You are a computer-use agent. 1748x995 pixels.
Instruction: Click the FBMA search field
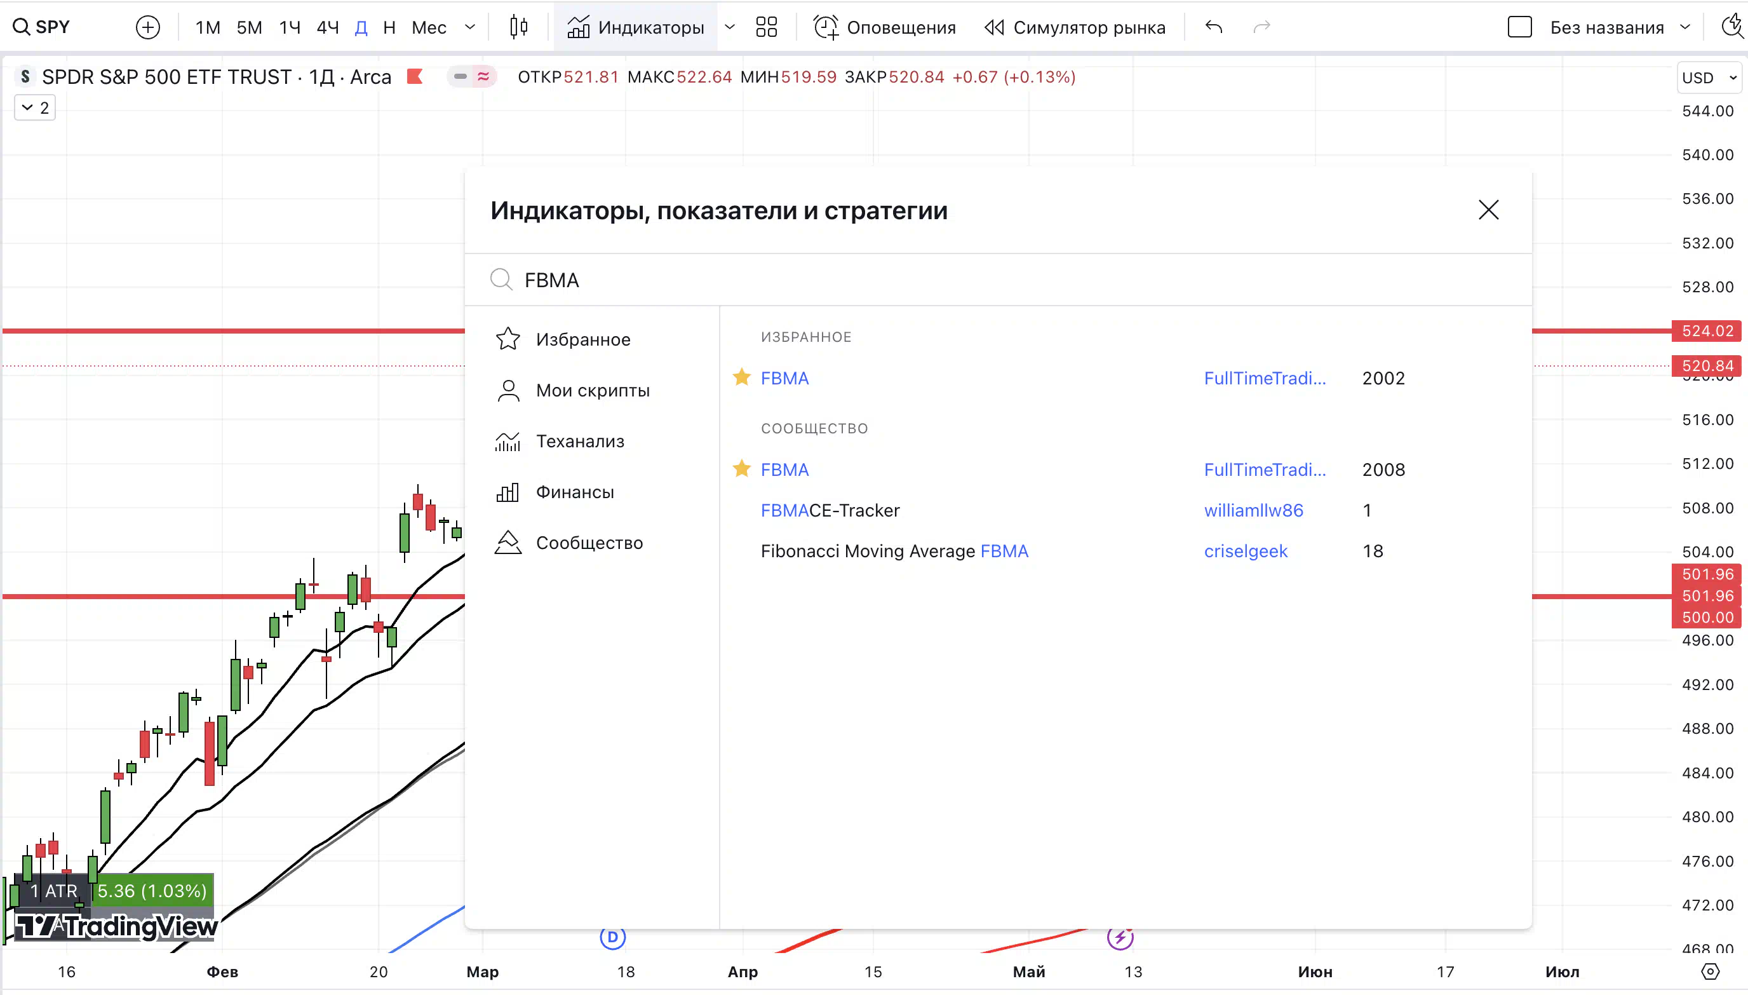point(997,280)
